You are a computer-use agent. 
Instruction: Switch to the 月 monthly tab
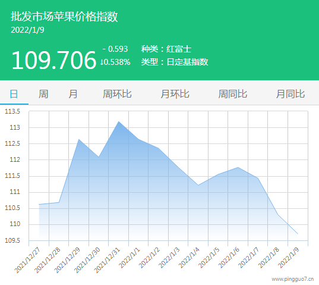click(x=73, y=94)
